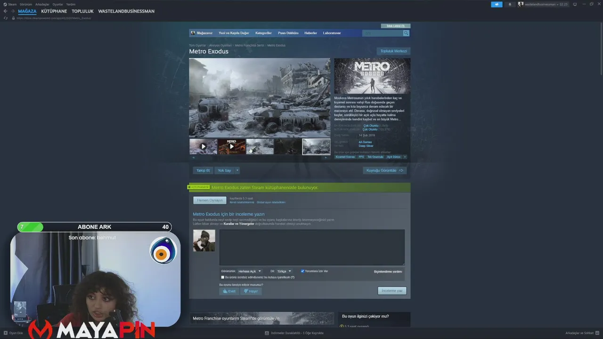Select the dark fourth screenshot thumbnail
Screen dimensions: 603x339
coord(288,146)
